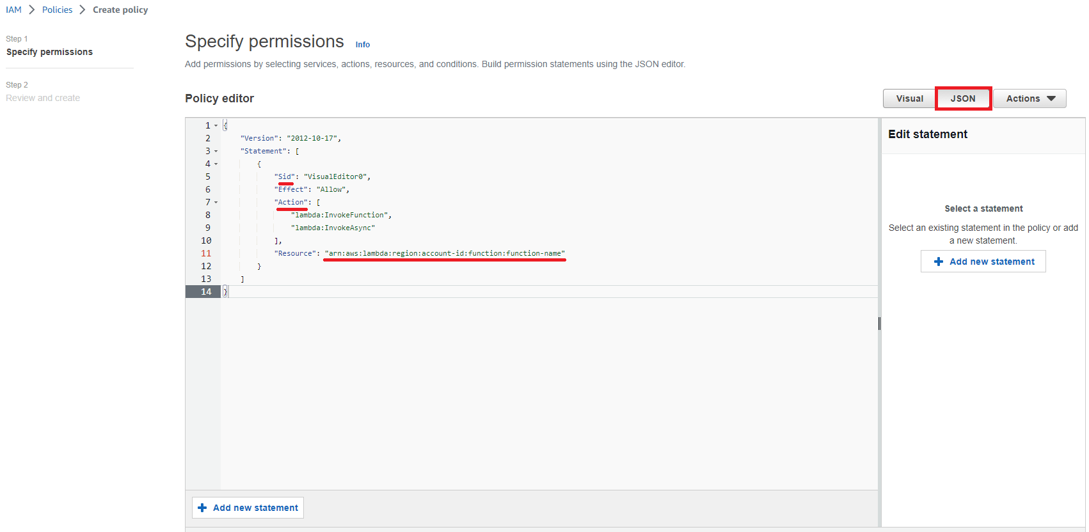Screen dimensions: 1089x532
Task: Click the "Action" key on line 7
Action: tap(290, 202)
